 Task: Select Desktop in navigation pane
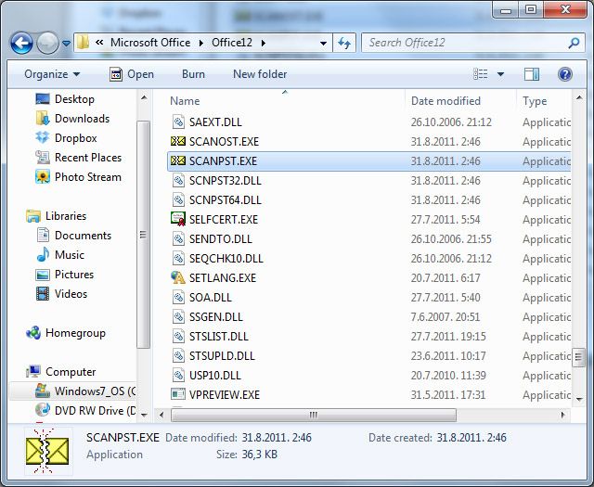[65, 99]
